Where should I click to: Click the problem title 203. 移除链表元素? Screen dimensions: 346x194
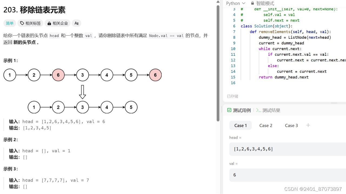(x=34, y=10)
